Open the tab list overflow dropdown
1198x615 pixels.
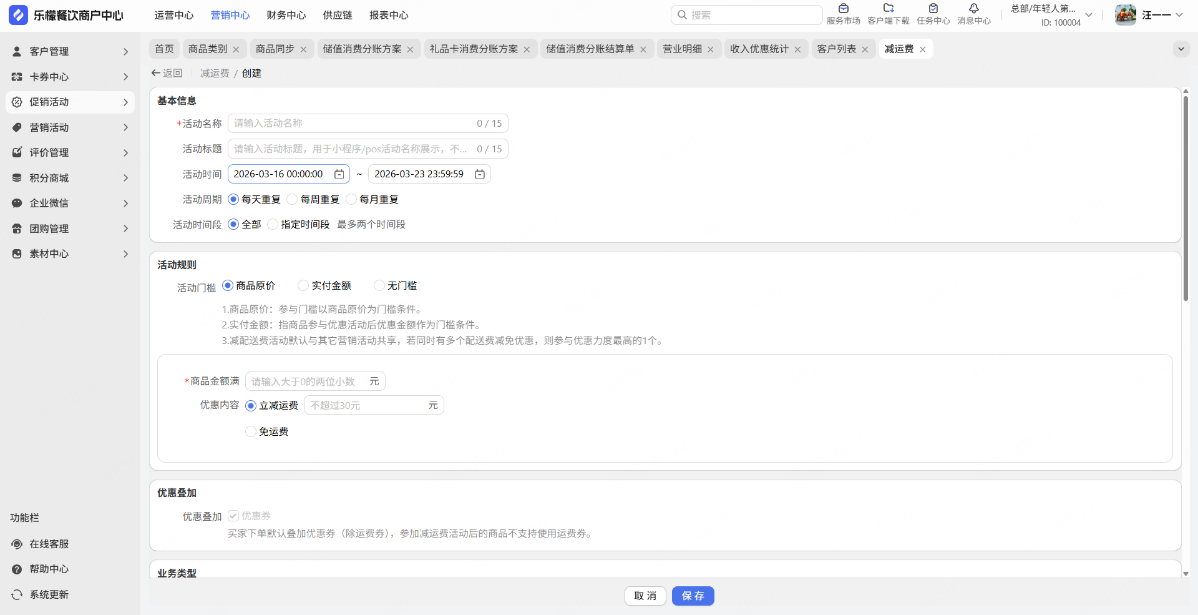point(1181,49)
